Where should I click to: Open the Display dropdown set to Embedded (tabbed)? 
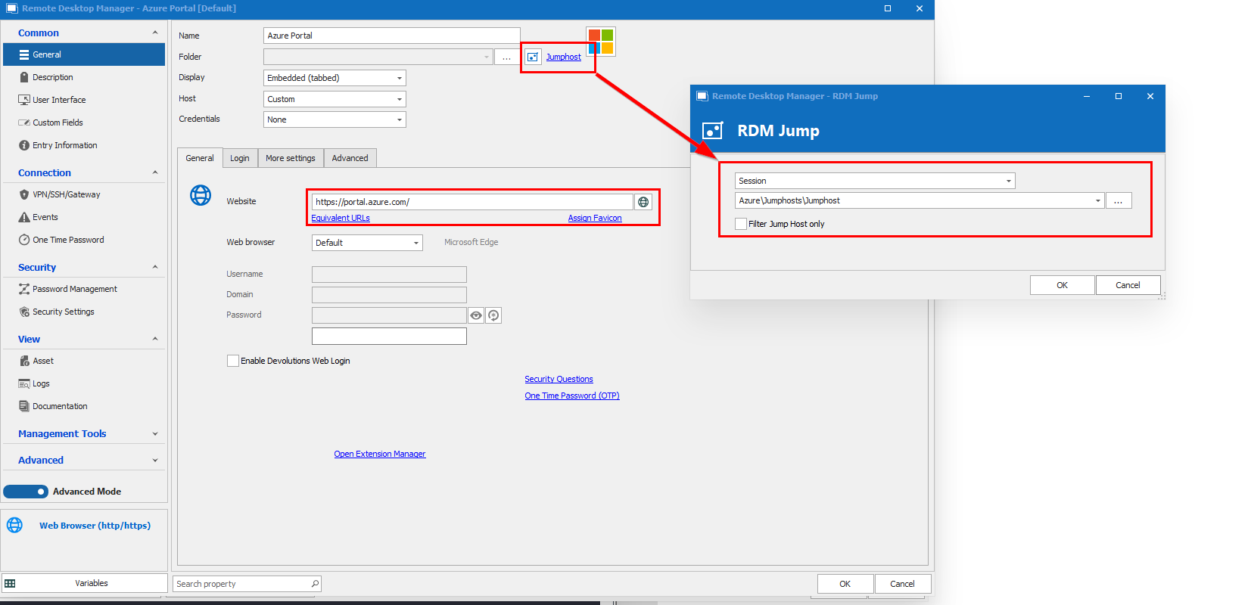[335, 78]
